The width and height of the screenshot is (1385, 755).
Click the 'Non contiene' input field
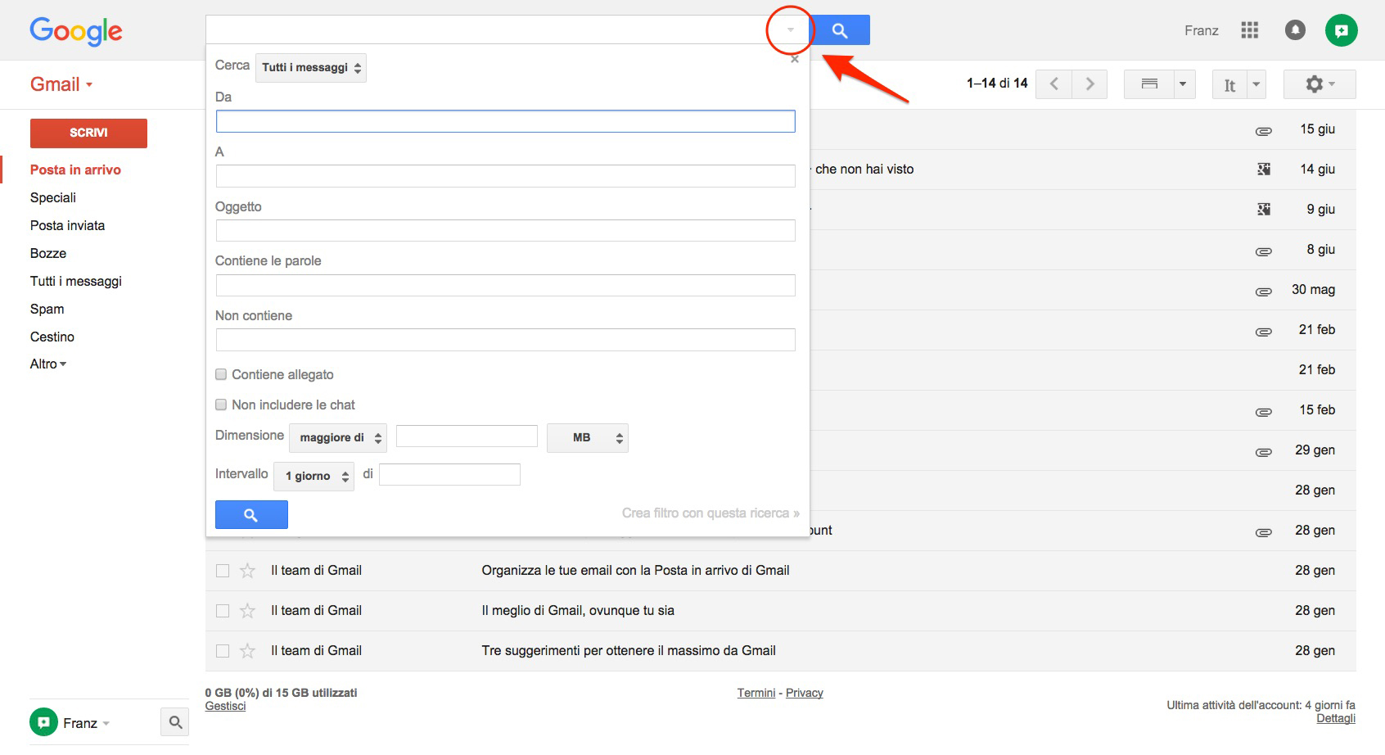pyautogui.click(x=505, y=340)
